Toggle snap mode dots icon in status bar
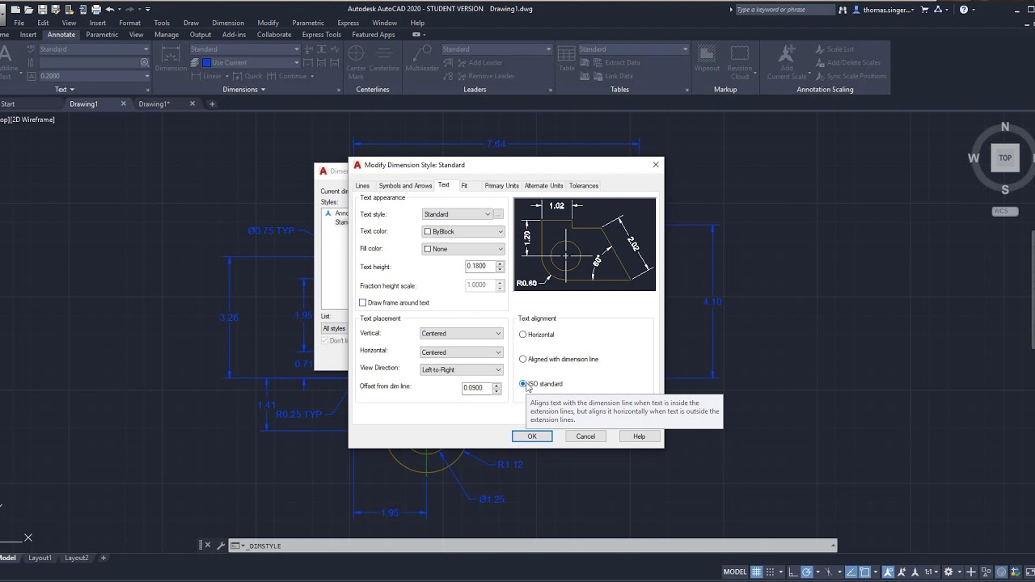Viewport: 1035px width, 582px height. point(771,571)
